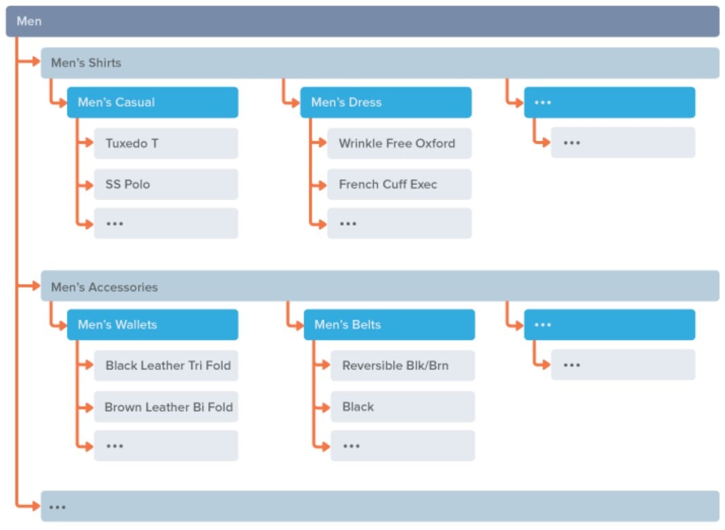Open the Men's Accessories category
The width and height of the screenshot is (725, 530).
(x=380, y=286)
